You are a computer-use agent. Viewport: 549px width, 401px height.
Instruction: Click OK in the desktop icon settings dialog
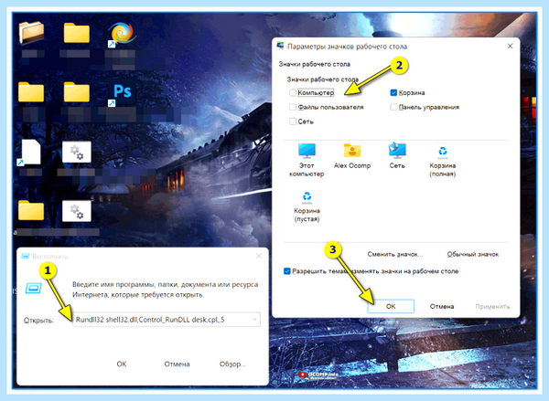click(x=391, y=306)
